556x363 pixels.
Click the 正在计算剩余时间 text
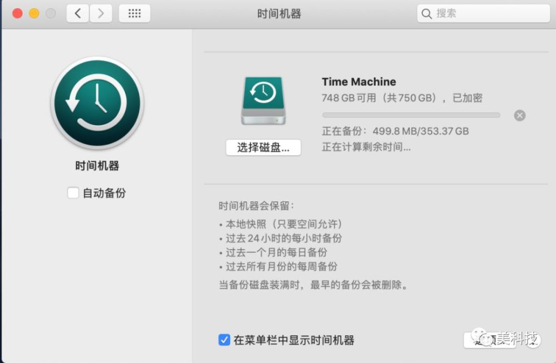click(x=366, y=147)
